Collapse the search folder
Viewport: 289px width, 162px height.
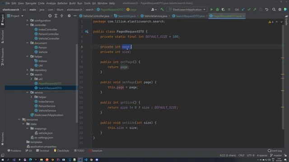click(27, 74)
